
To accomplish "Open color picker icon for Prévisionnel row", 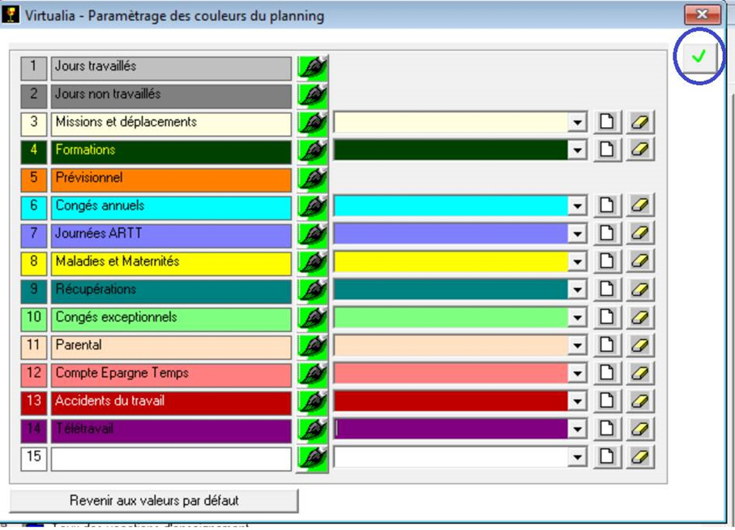I will [x=312, y=179].
